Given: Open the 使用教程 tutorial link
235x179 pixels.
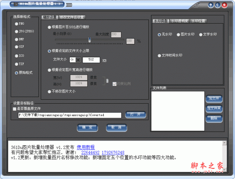Looking at the screenshot, I should click(86, 147).
